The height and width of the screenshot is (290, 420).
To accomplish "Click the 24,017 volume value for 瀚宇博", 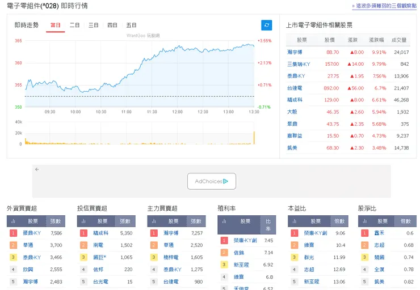I will coord(401,52).
